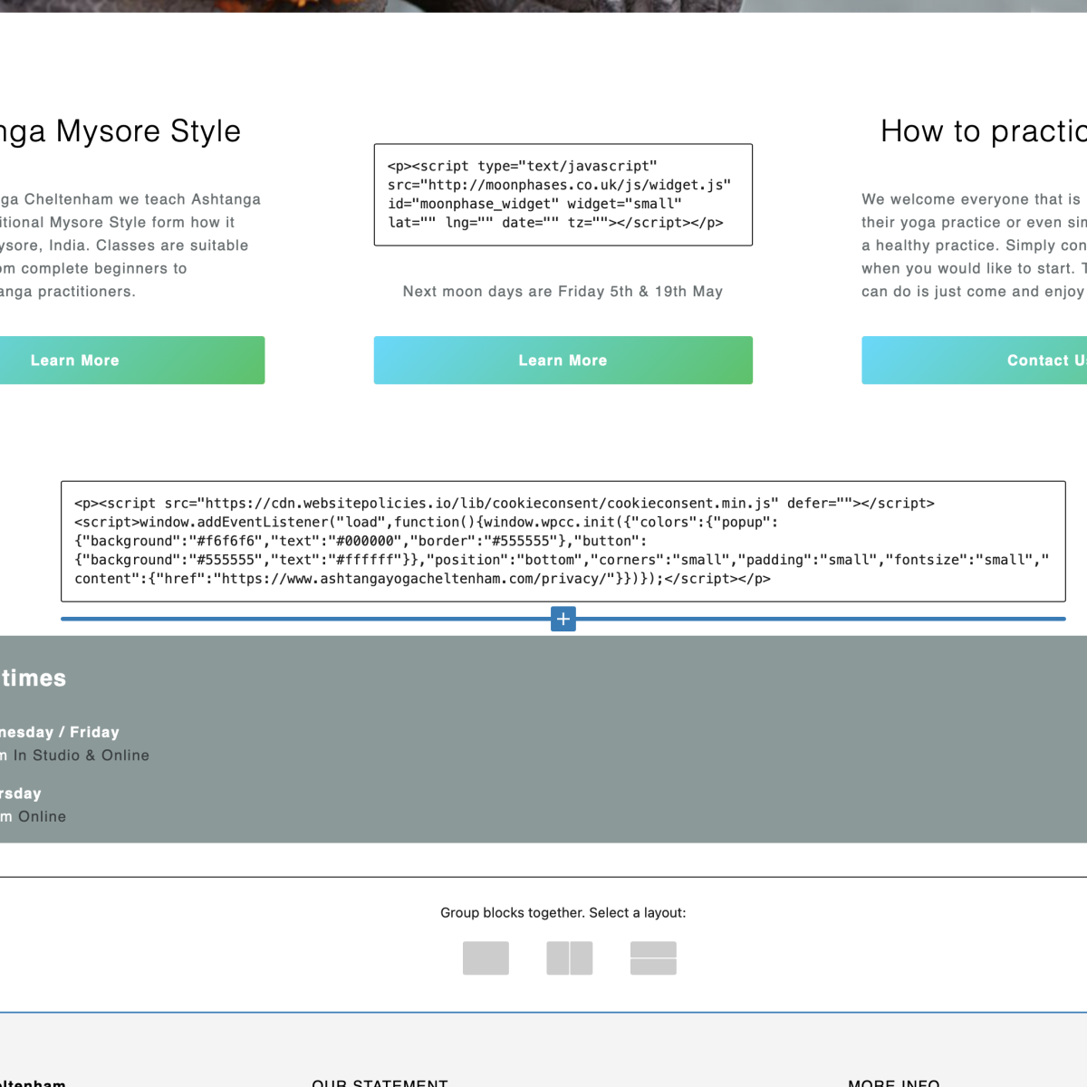The height and width of the screenshot is (1087, 1087).
Task: Click the Contact Us button
Action: pyautogui.click(x=975, y=361)
